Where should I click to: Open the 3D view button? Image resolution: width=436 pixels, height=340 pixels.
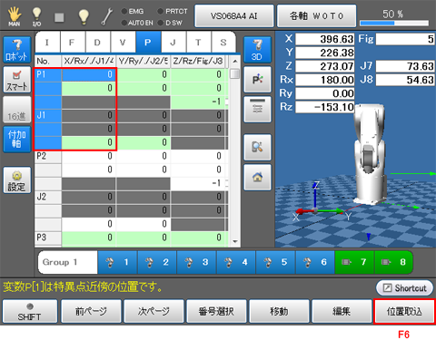click(x=257, y=50)
